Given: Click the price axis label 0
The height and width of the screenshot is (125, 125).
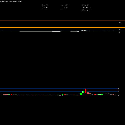Looking at the screenshot, I should tap(118, 95).
